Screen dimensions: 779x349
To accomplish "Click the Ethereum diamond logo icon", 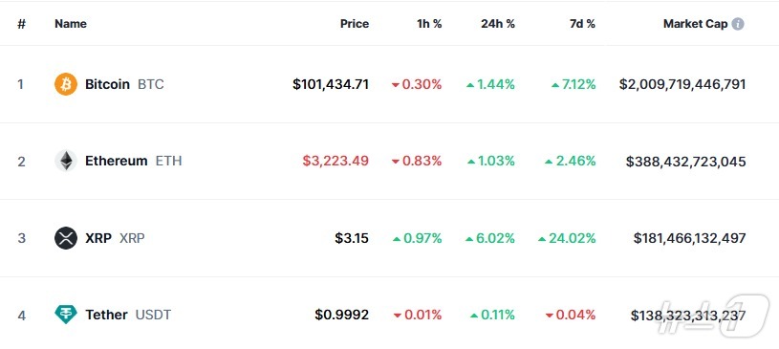I will [66, 161].
